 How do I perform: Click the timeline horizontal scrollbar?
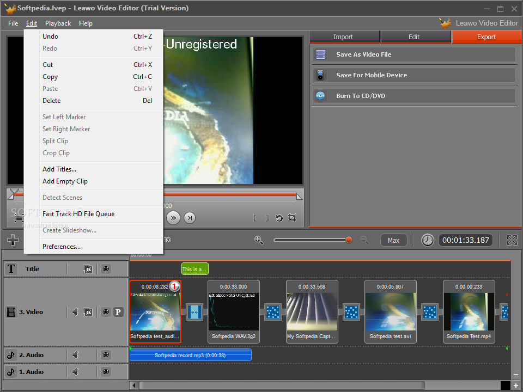pyautogui.click(x=282, y=385)
